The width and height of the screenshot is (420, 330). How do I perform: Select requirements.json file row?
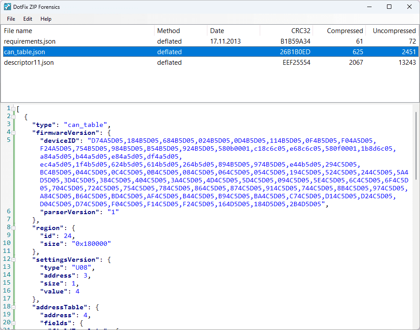210,41
